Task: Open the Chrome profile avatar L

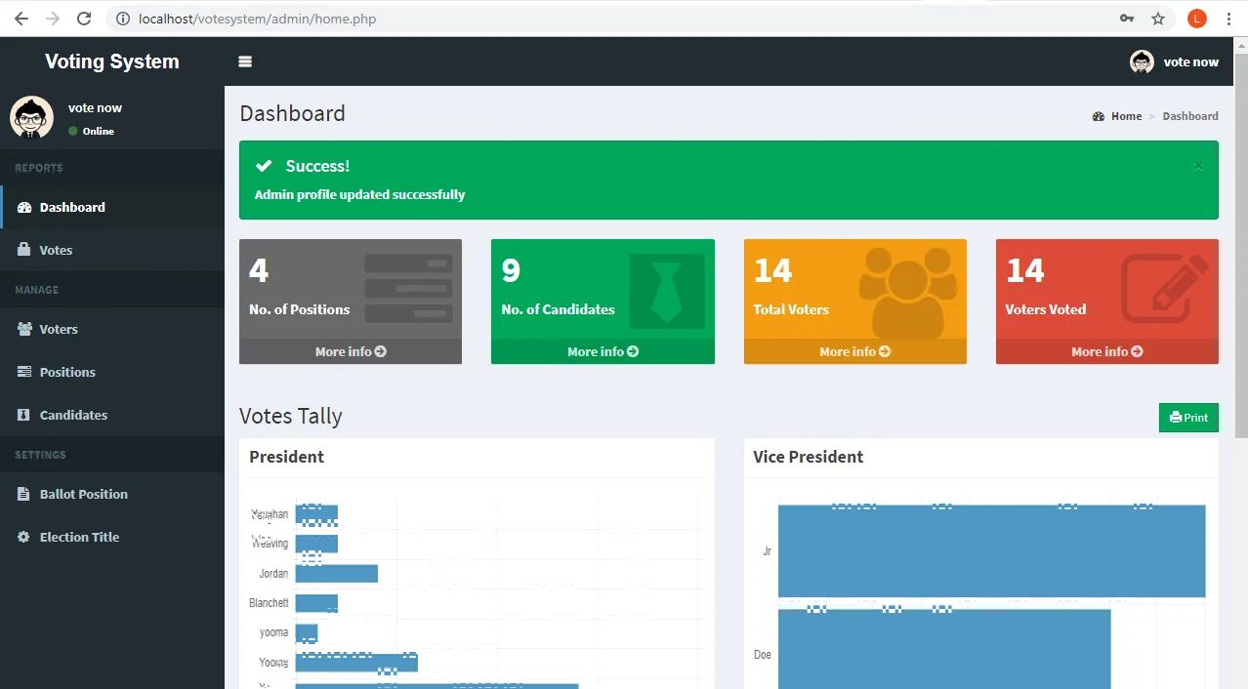Action: [1197, 19]
